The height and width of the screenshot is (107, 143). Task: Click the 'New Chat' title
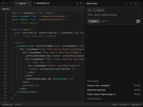click(92, 3)
